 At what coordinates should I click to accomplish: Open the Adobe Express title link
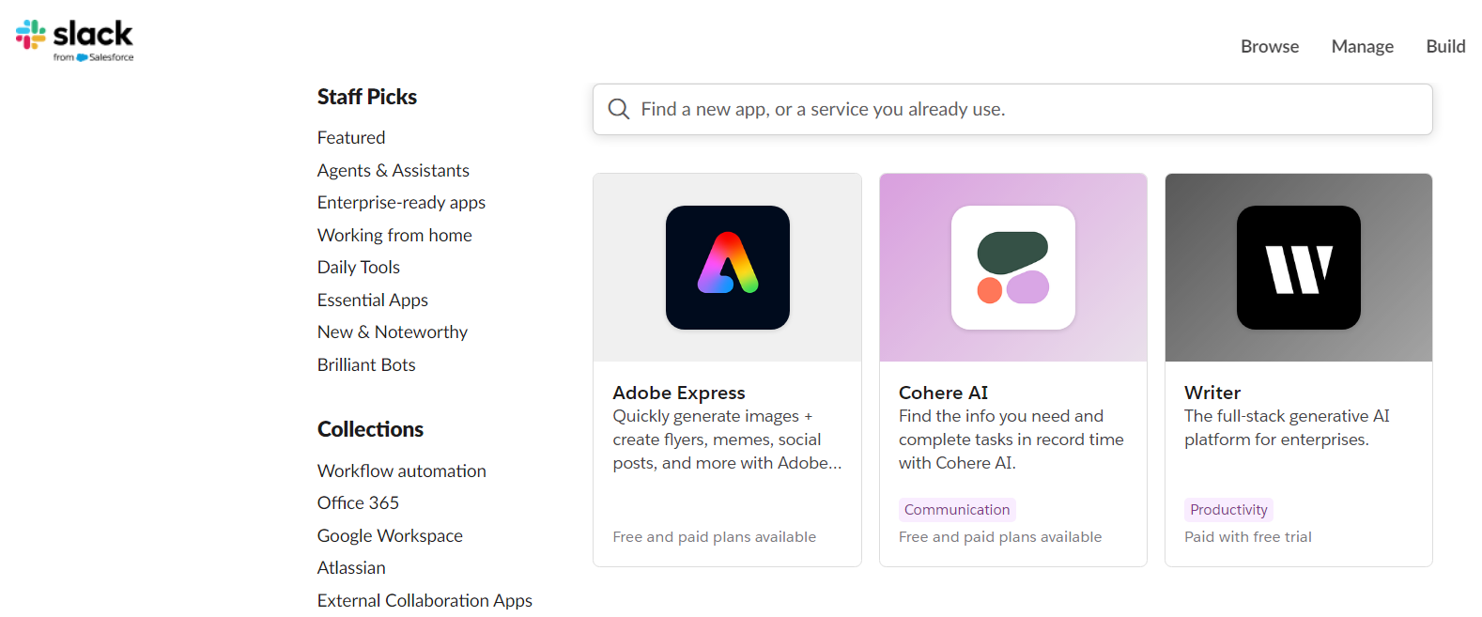tap(678, 393)
